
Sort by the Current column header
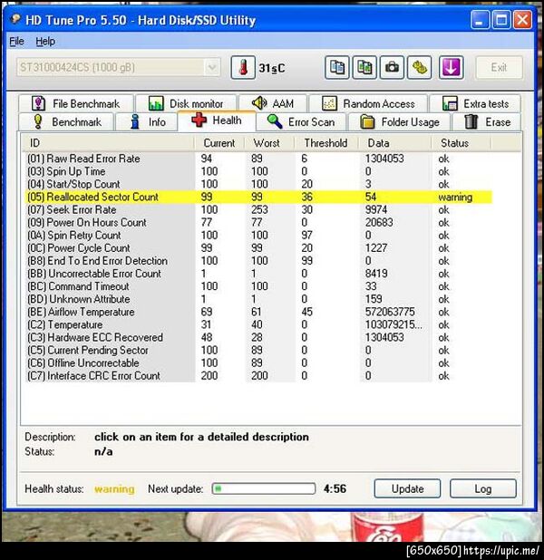[219, 143]
